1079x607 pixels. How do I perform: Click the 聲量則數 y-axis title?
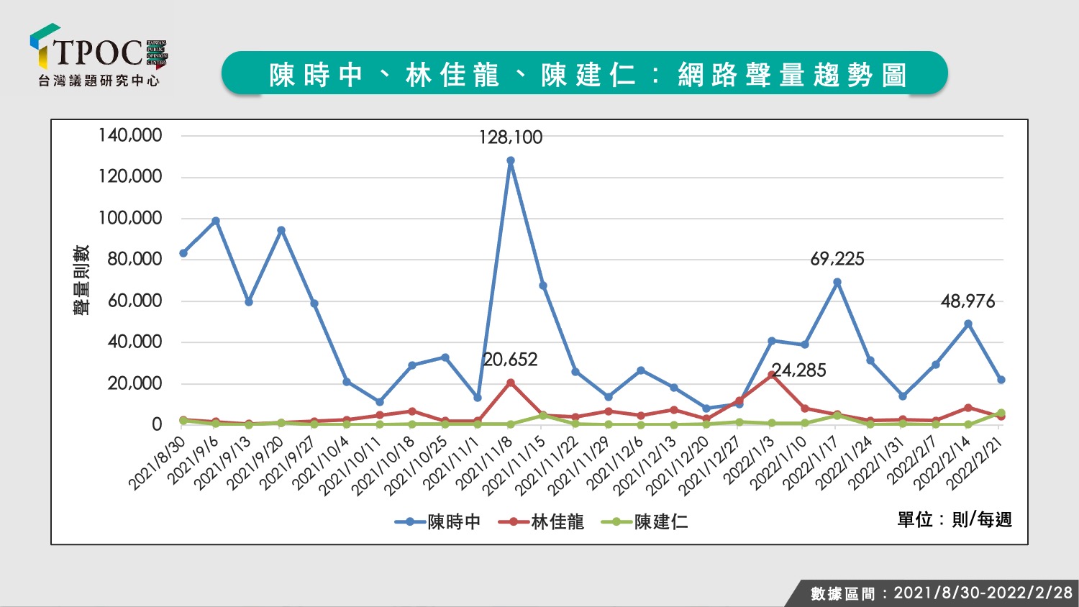pos(81,280)
